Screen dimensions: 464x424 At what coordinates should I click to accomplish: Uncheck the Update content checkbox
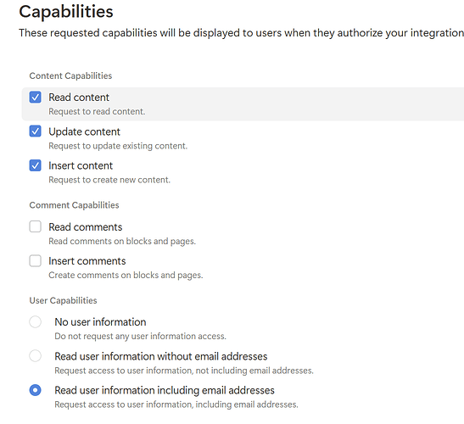[36, 131]
